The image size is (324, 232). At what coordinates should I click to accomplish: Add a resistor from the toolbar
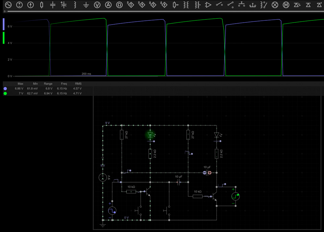click(41, 5)
